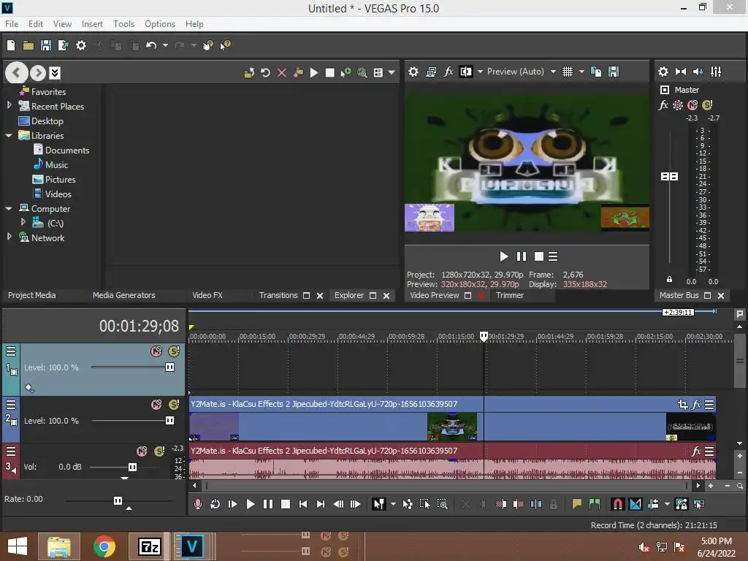The width and height of the screenshot is (748, 561).
Task: Mute video track 2
Action: point(156,405)
